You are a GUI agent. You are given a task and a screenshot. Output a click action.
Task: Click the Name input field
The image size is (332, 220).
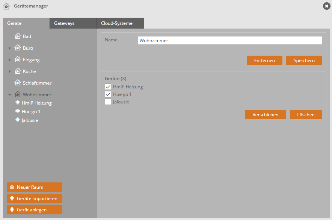230,41
